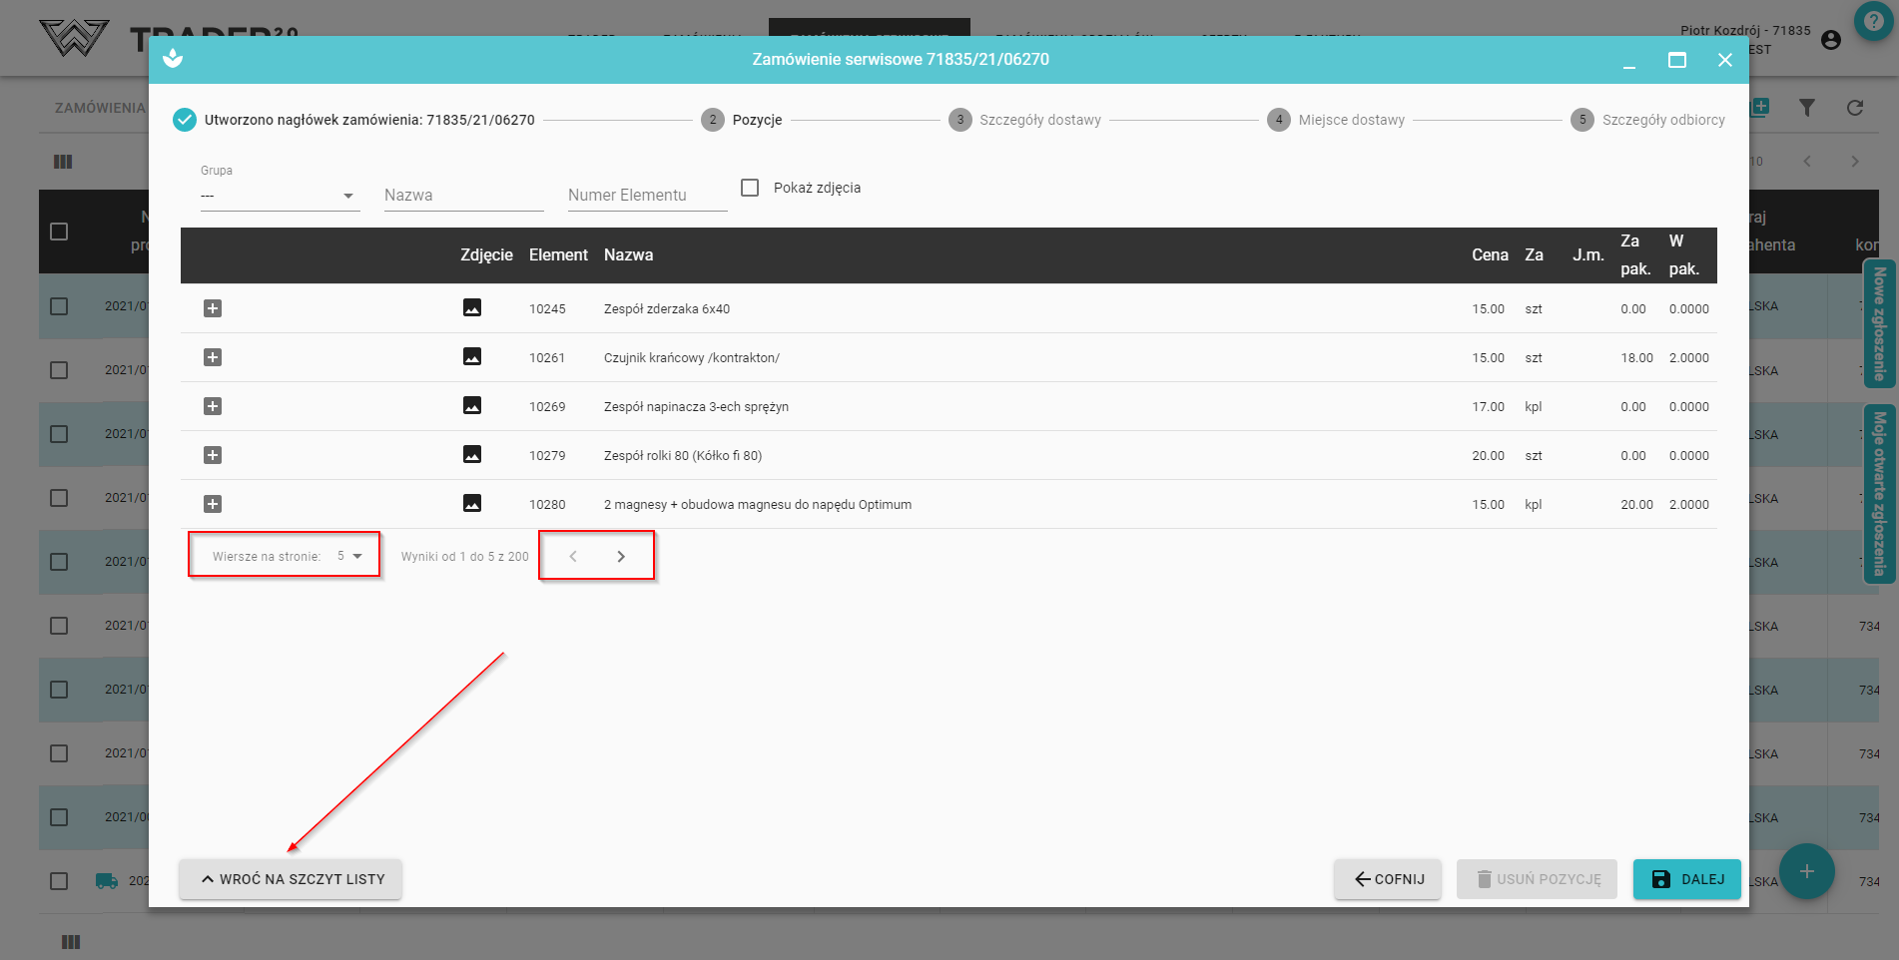Image resolution: width=1899 pixels, height=960 pixels.
Task: Click the round floating plus button
Action: pos(1806,871)
